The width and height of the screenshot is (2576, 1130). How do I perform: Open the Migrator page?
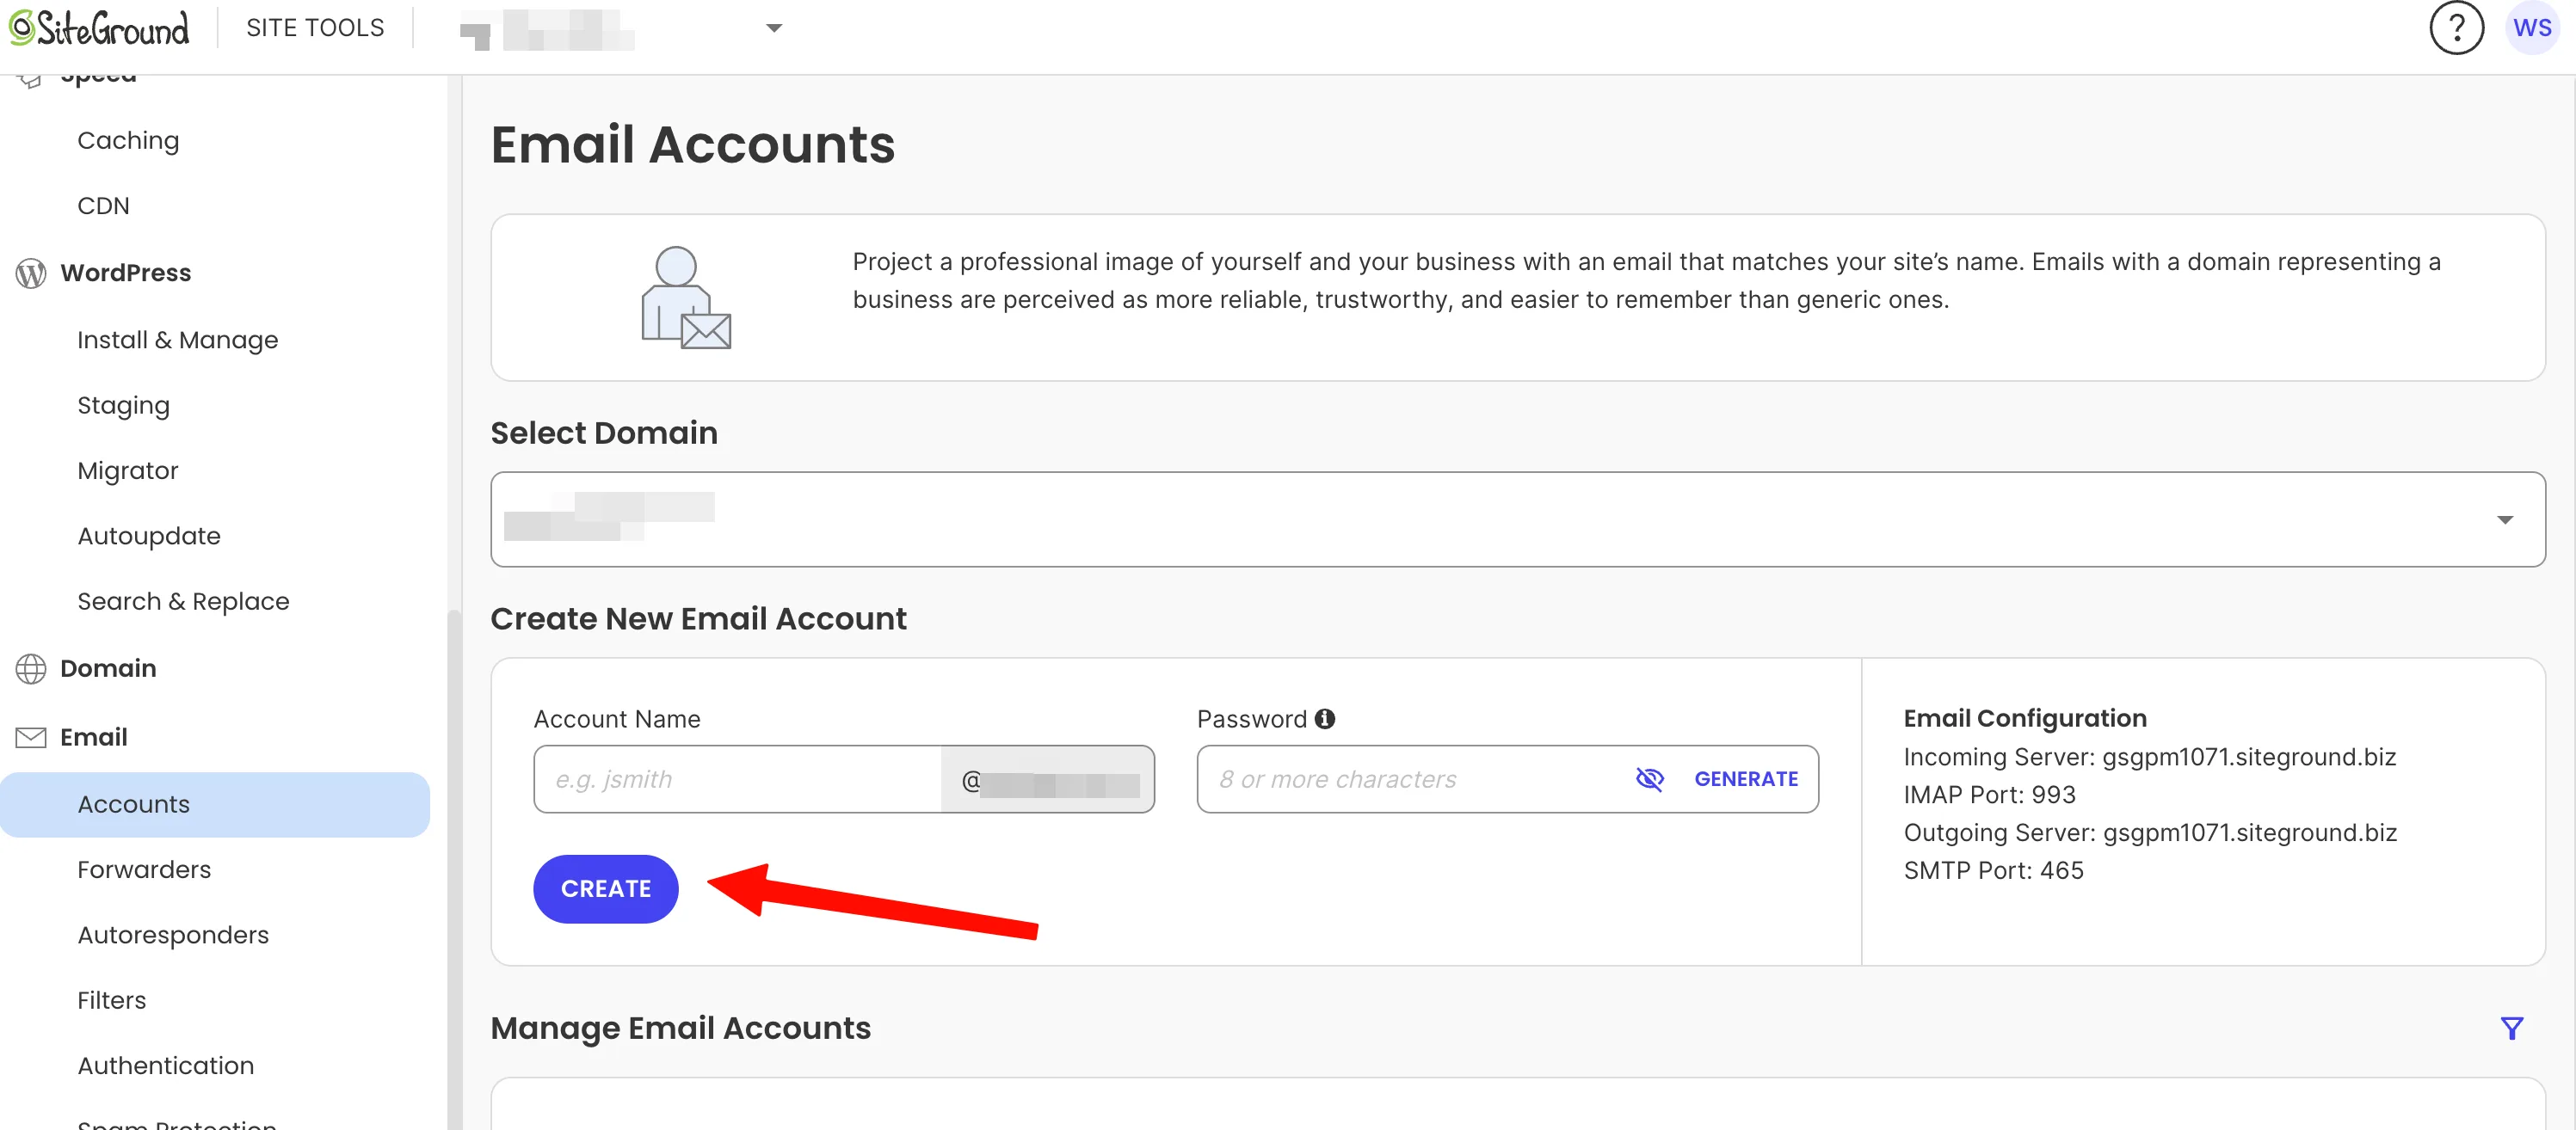(x=128, y=470)
